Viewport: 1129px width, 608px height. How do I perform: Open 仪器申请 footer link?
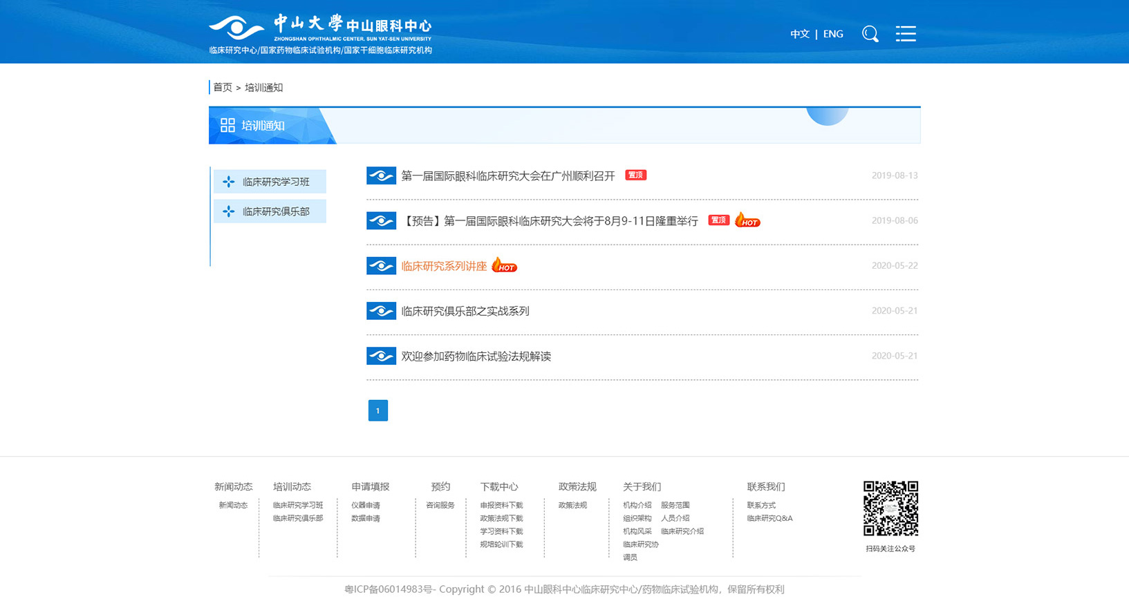[365, 505]
